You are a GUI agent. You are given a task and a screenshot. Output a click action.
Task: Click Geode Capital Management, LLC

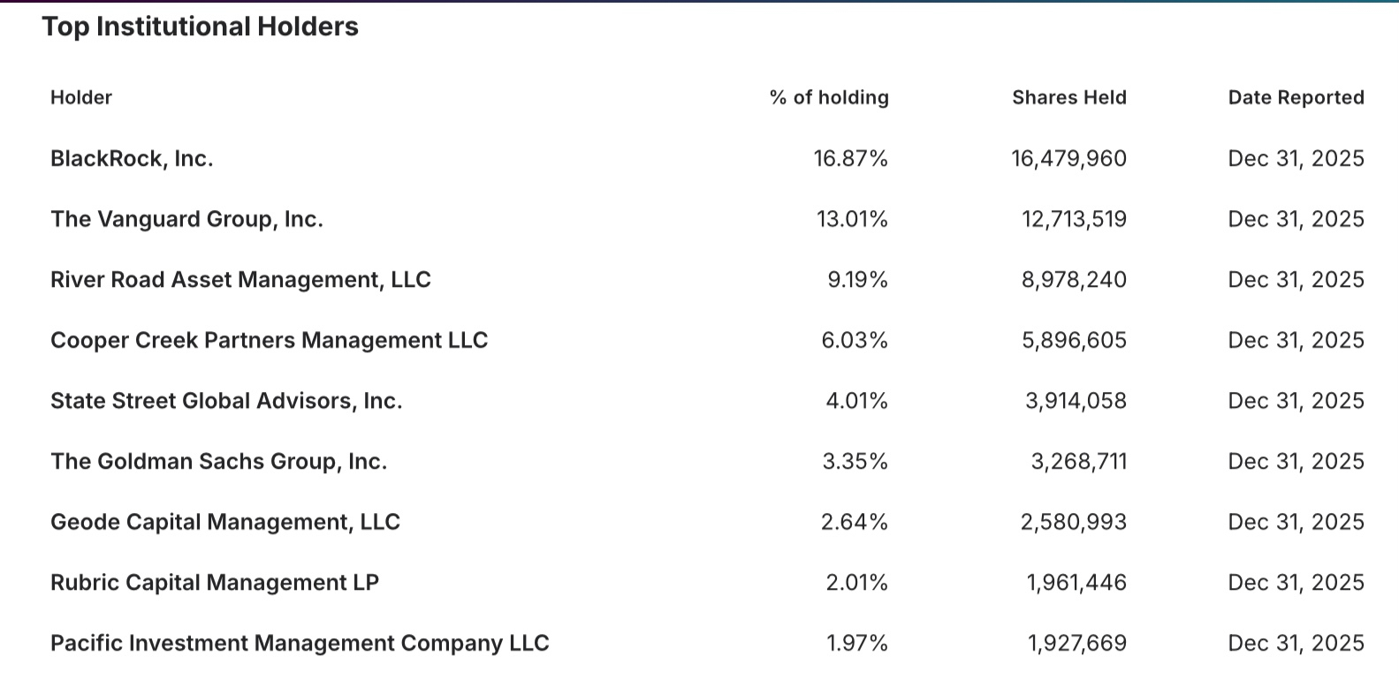point(225,523)
